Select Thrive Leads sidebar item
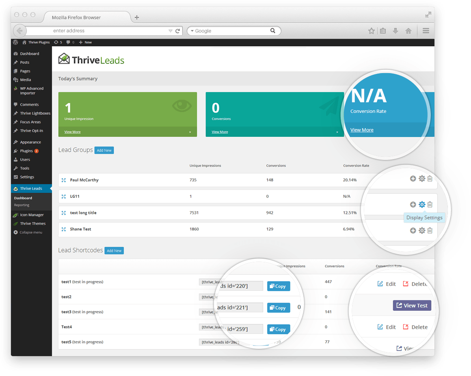 click(31, 188)
